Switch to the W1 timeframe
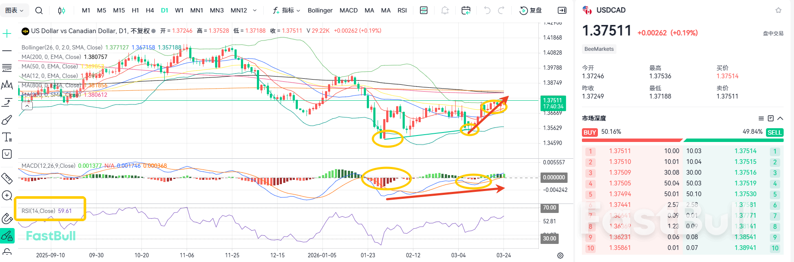This screenshot has height=262, width=794. point(179,10)
